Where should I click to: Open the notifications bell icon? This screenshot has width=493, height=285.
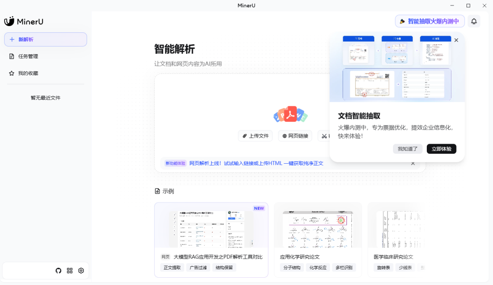pos(474,21)
